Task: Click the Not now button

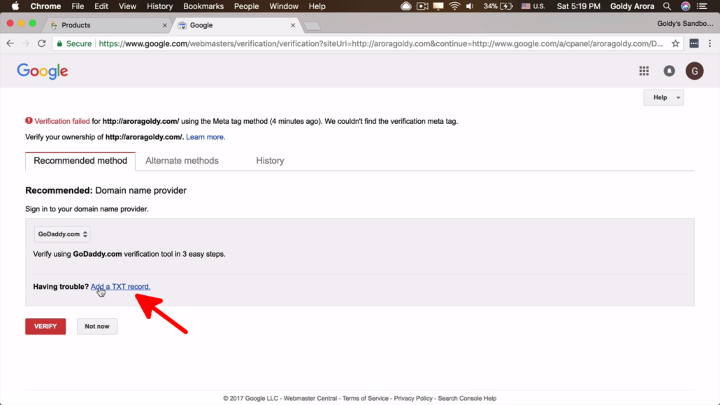Action: [x=97, y=327]
